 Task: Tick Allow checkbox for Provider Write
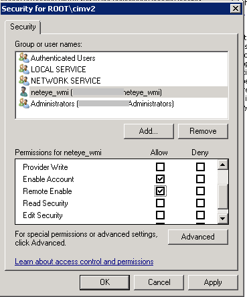click(x=160, y=167)
